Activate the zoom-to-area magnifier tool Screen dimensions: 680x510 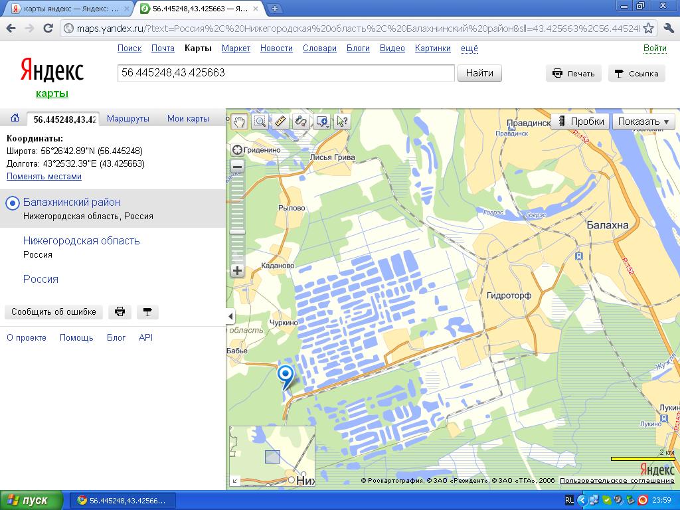click(260, 121)
